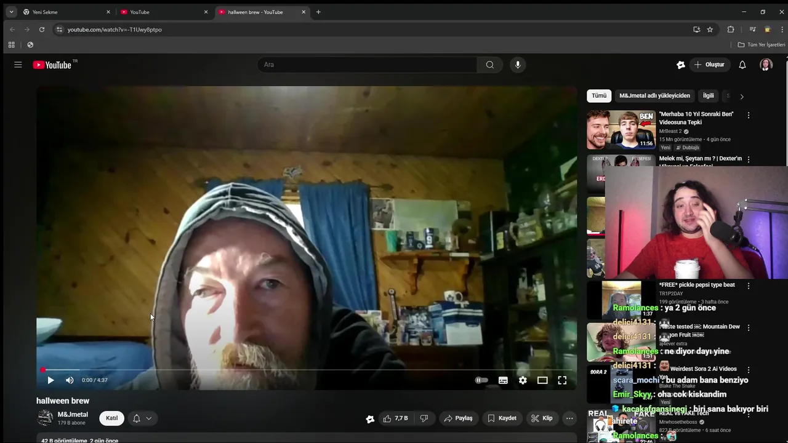Play the hallween brew video
The width and height of the screenshot is (788, 443).
coord(50,380)
